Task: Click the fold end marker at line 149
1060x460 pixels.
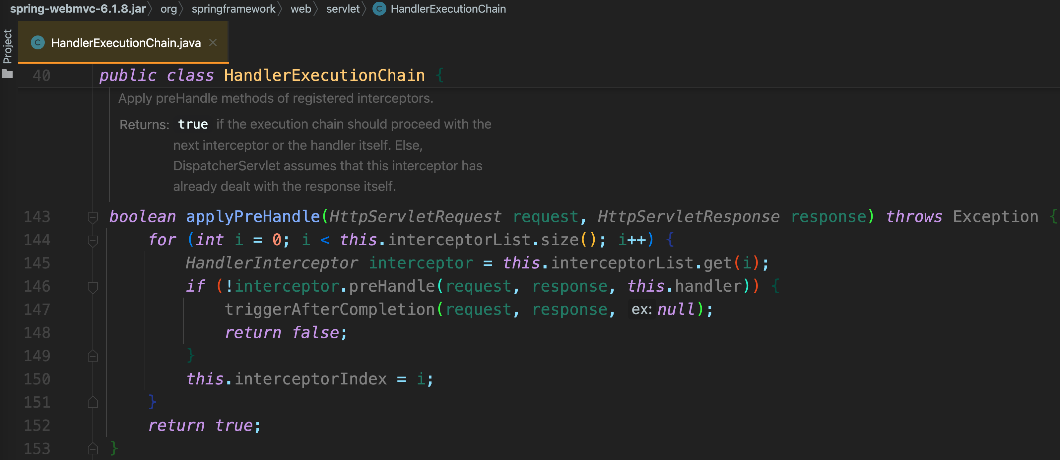Action: [x=93, y=356]
